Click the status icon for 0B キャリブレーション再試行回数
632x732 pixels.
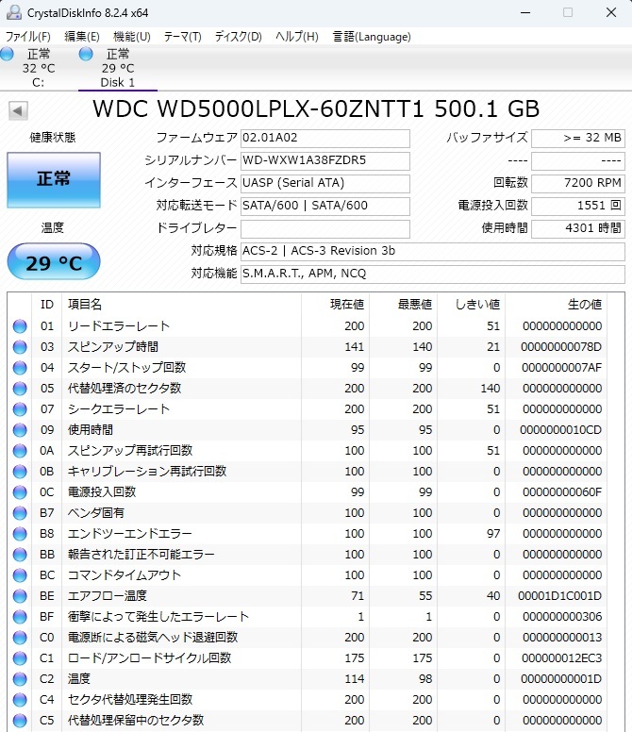tap(20, 472)
